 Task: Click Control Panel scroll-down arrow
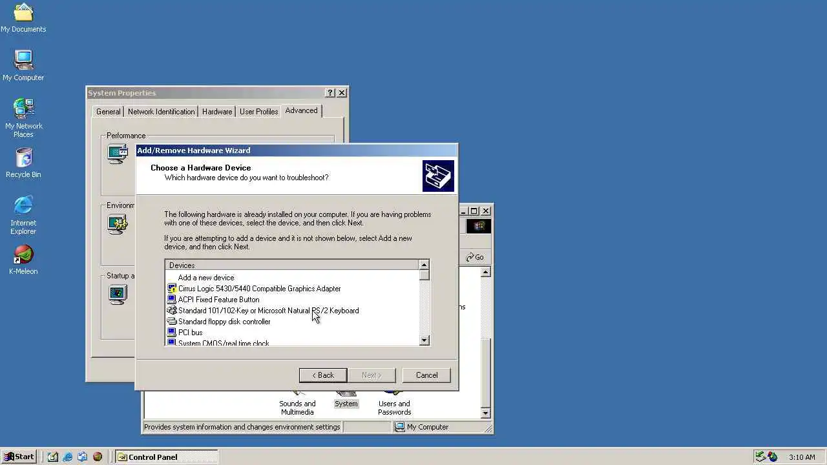[486, 413]
